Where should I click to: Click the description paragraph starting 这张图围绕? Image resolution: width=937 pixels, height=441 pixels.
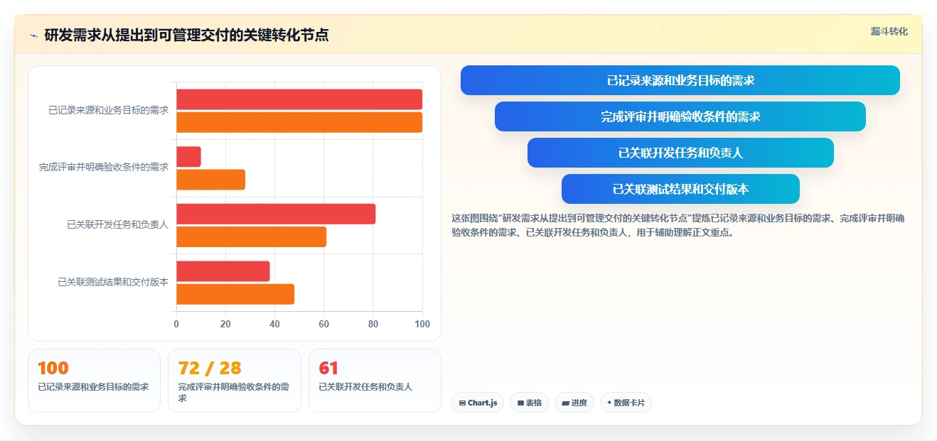click(678, 225)
